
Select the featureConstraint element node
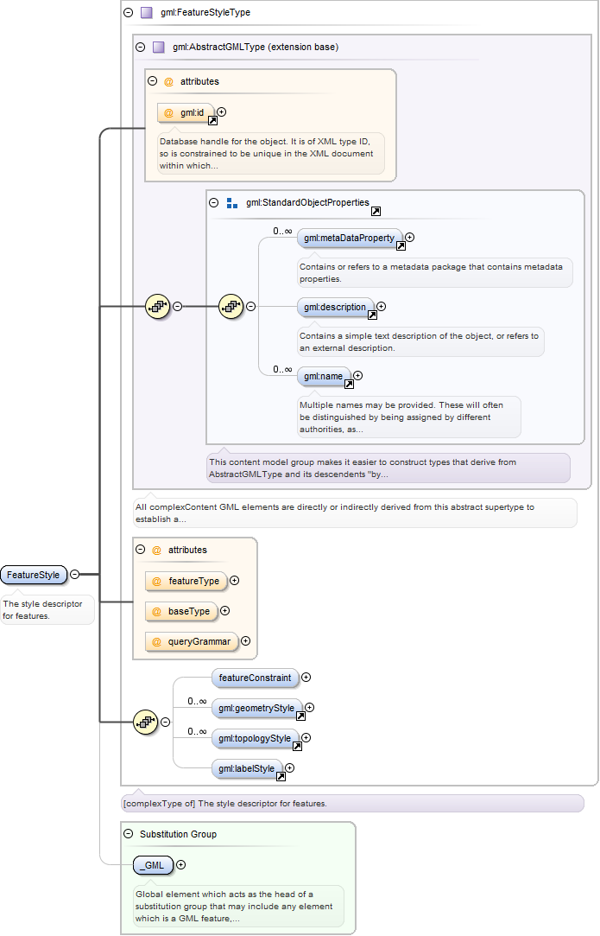[x=256, y=678]
